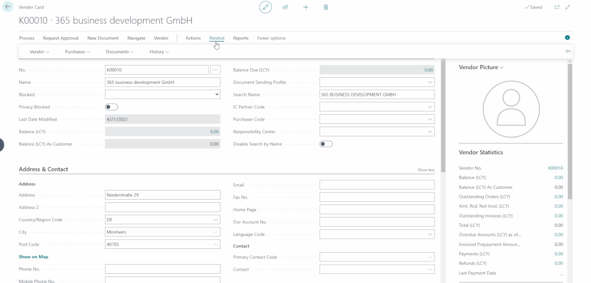Click the Fax No. field

click(377, 197)
